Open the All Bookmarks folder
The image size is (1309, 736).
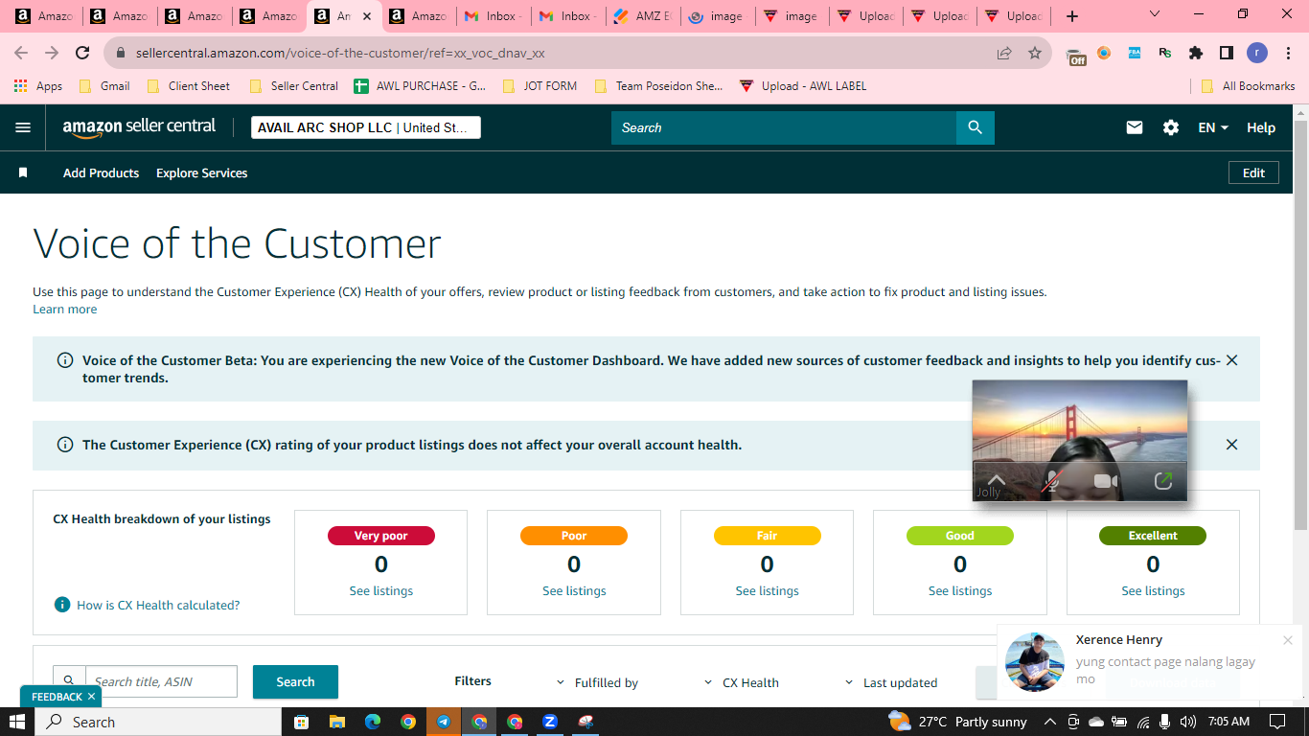[x=1248, y=86]
